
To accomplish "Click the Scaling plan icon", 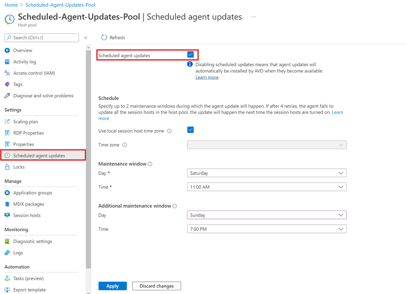I will [x=7, y=122].
